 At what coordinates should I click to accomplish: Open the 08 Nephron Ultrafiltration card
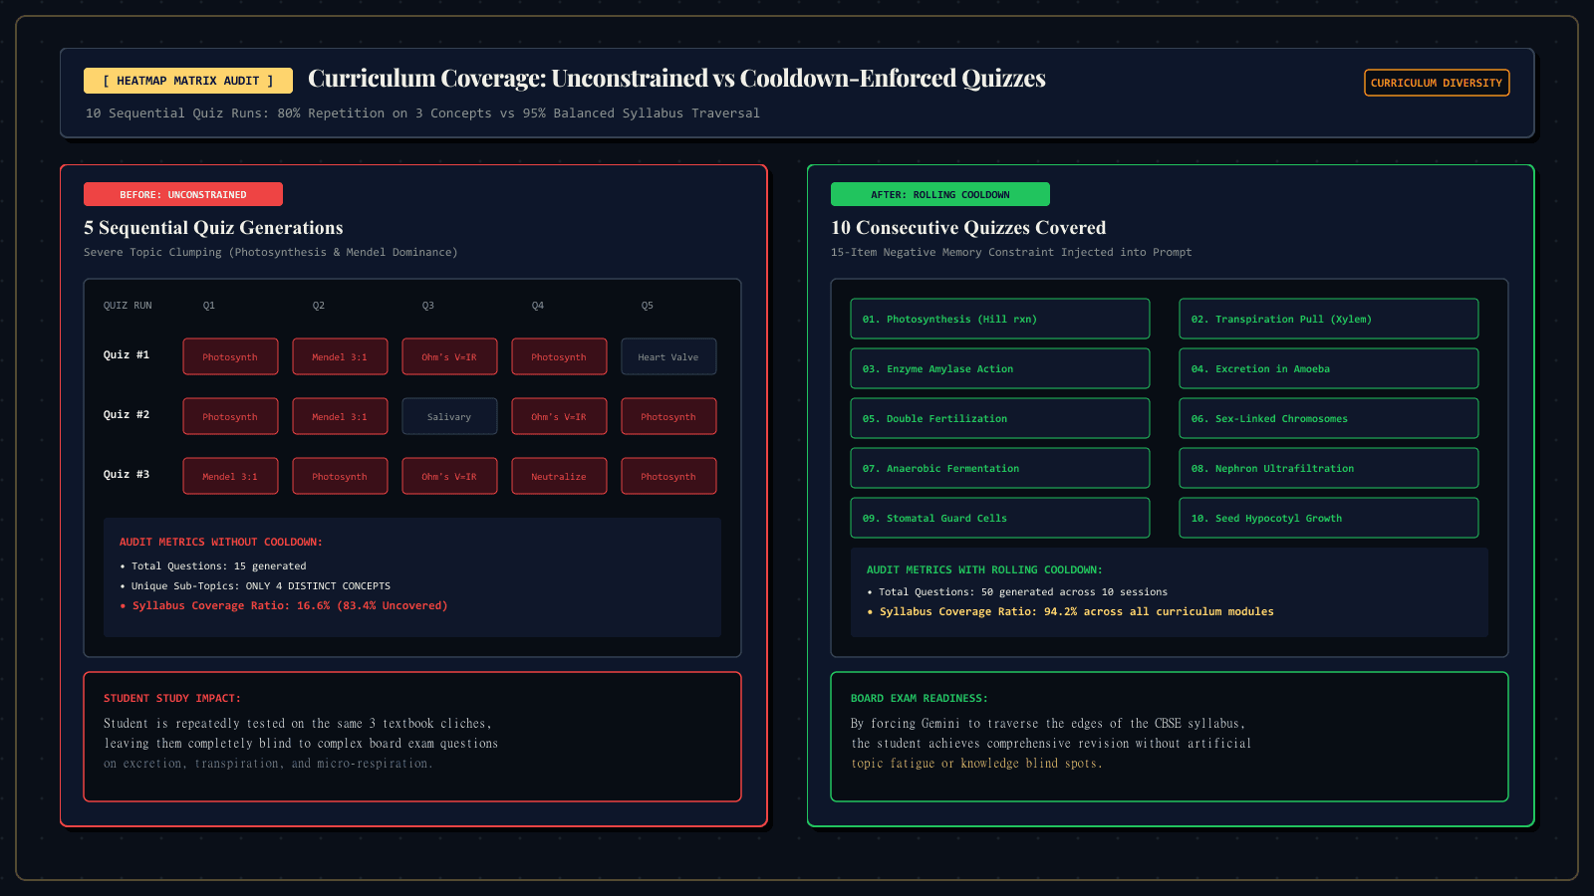1329,468
